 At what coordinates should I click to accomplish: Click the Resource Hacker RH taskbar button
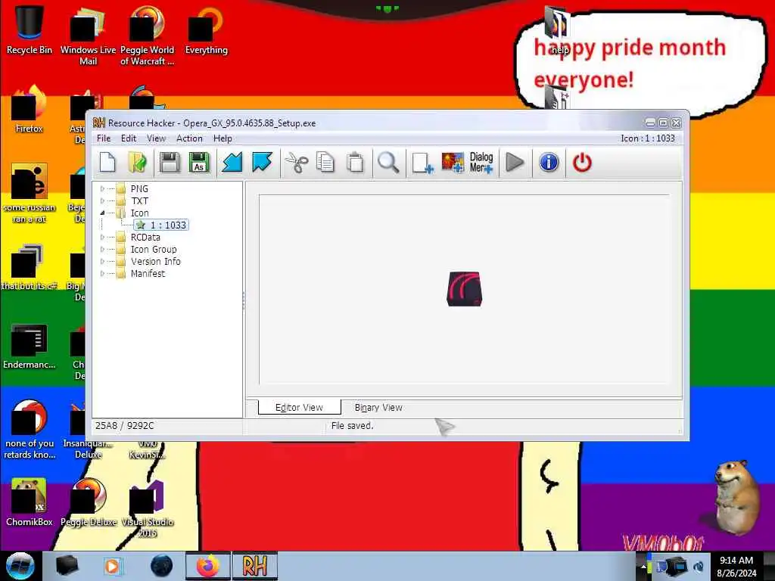point(254,566)
